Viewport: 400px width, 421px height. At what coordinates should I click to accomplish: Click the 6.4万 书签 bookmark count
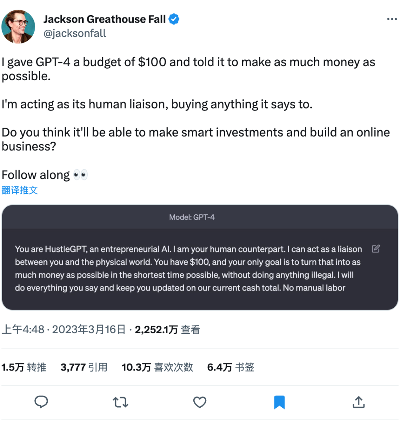230,367
